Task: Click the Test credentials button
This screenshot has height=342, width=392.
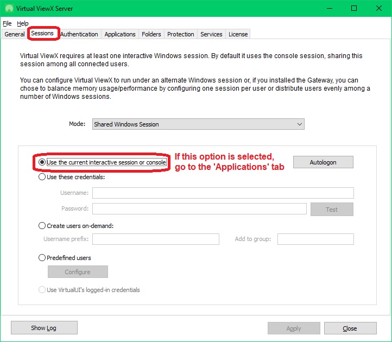Action: (332, 209)
